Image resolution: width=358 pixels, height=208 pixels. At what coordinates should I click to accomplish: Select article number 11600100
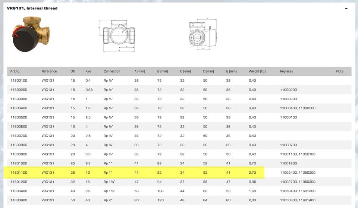point(19,81)
